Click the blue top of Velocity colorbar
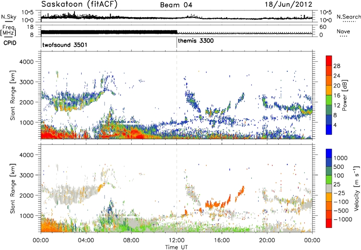The height and width of the screenshot is (250, 361). click(x=329, y=154)
